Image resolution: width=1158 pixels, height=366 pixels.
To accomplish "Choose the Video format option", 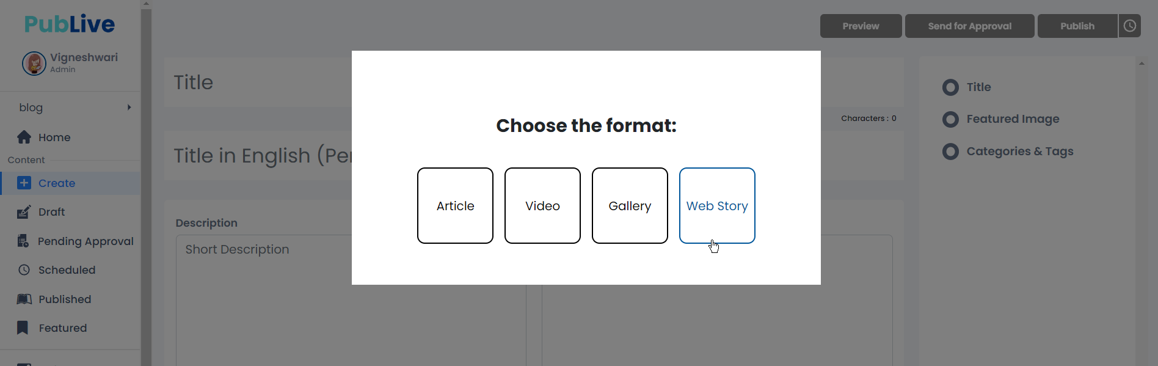I will [542, 205].
